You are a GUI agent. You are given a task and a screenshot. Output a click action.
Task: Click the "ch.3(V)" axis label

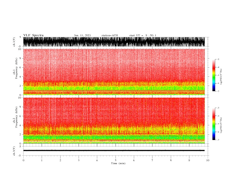pyautogui.click(x=14, y=151)
